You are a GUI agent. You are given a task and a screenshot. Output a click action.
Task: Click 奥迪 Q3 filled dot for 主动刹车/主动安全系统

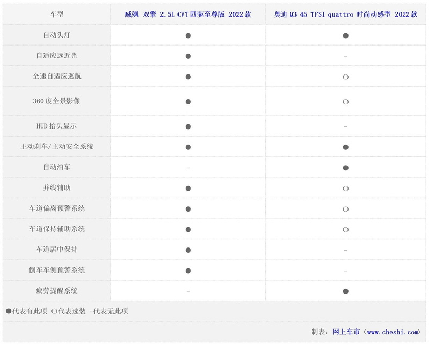point(345,147)
